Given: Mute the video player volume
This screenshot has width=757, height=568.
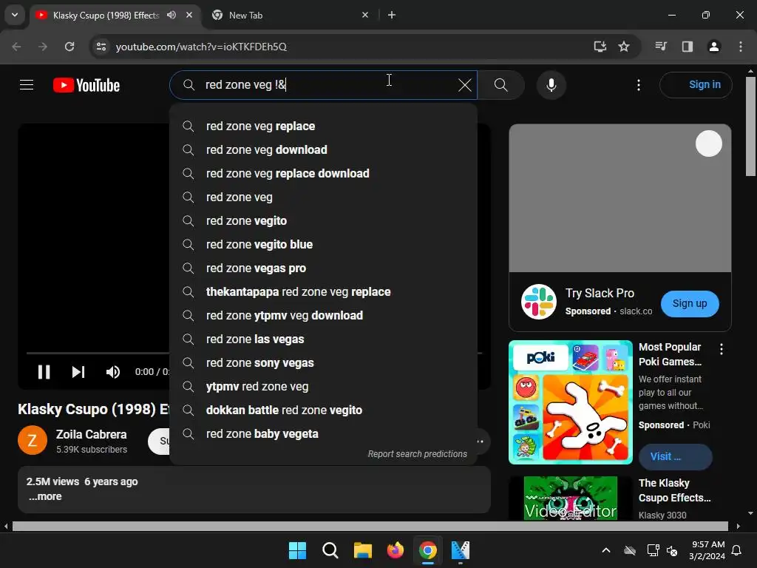Looking at the screenshot, I should pos(113,372).
